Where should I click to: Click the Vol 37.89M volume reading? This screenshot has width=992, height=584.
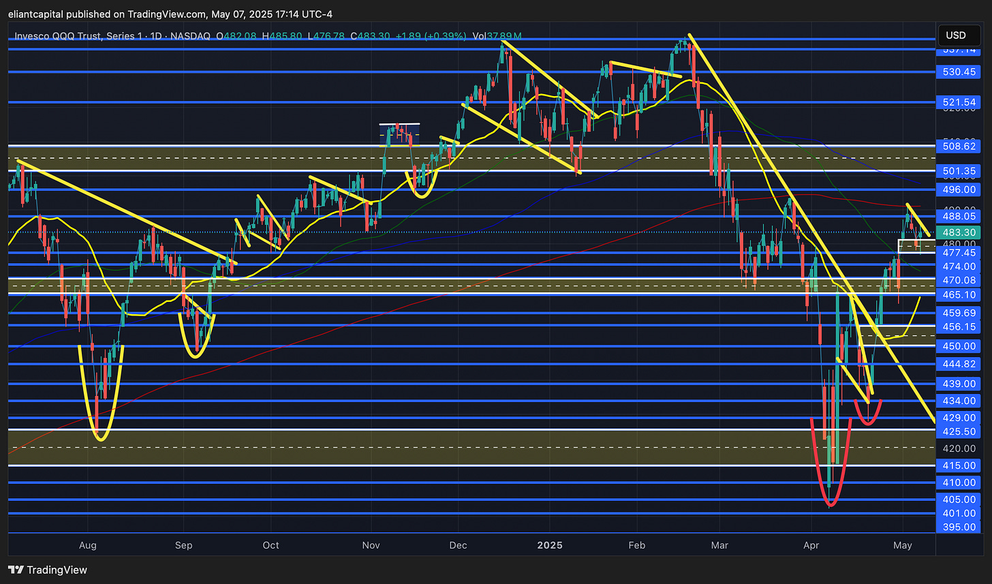coord(496,35)
